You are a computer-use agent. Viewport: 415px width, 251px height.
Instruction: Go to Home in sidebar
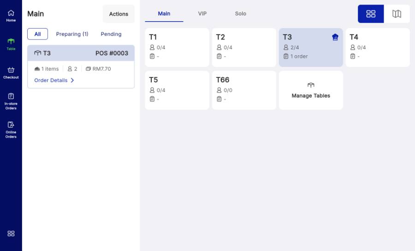coord(11,16)
